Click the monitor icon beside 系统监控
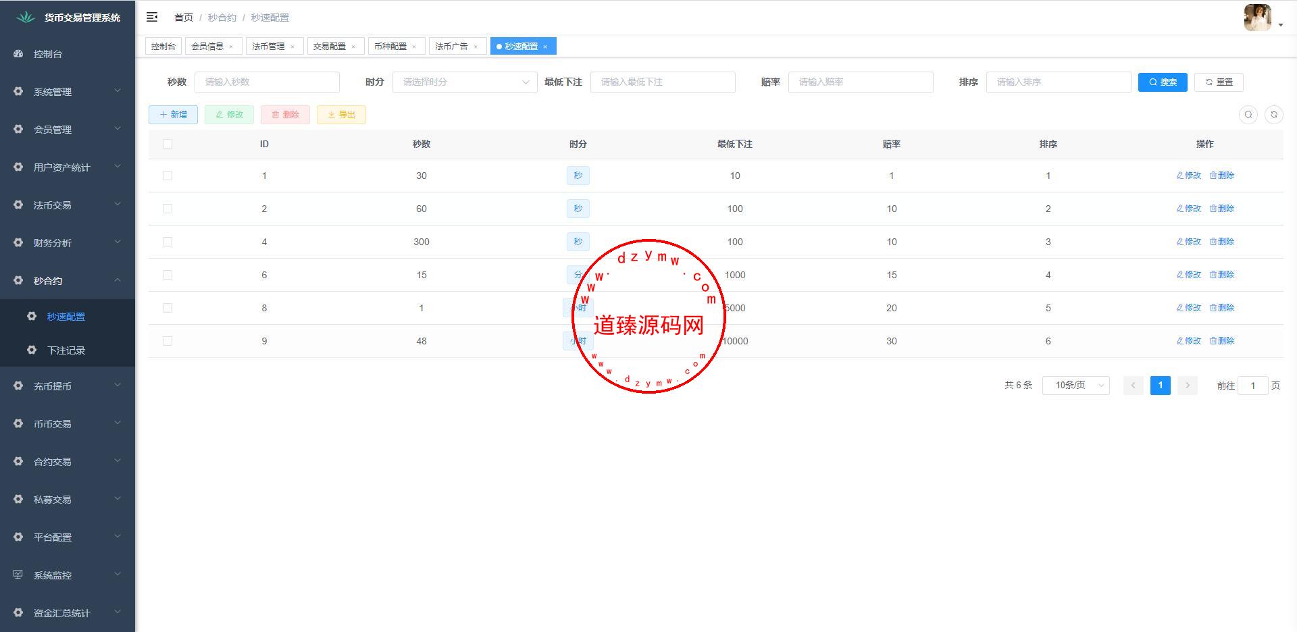The width and height of the screenshot is (1297, 632). click(18, 575)
